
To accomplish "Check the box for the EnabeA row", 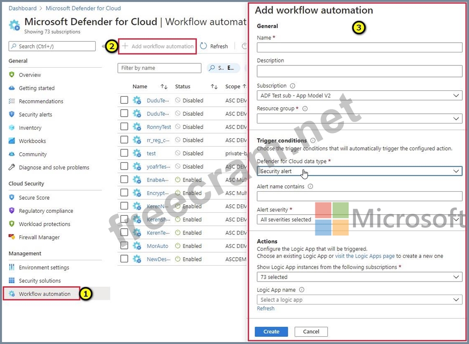I will click(x=124, y=179).
